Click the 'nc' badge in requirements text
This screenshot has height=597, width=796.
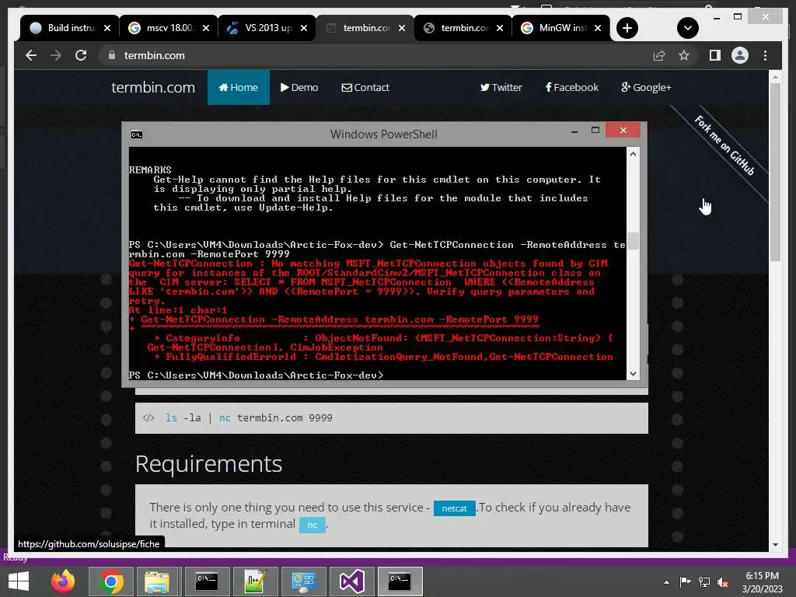pyautogui.click(x=312, y=525)
